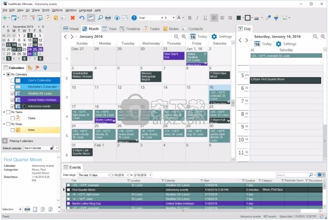
Task: Check the My Tasks group checkbox
Action: [8, 112]
